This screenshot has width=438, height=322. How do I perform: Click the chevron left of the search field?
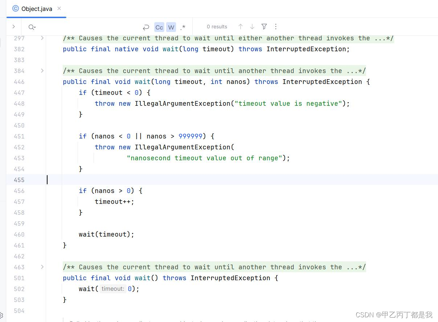pos(13,27)
